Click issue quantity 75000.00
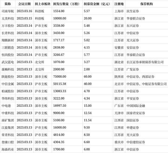The width and height of the screenshot is (168, 153). 60,76
